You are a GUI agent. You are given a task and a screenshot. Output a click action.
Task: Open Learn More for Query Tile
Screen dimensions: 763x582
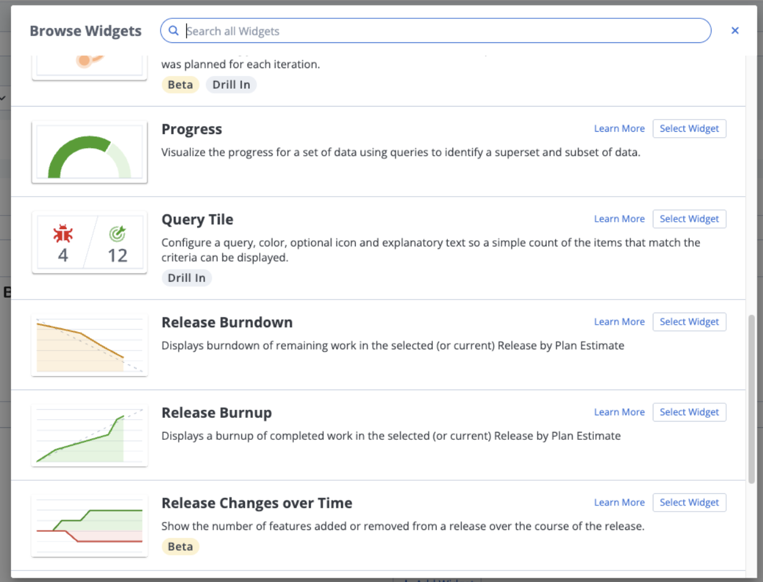[619, 219]
